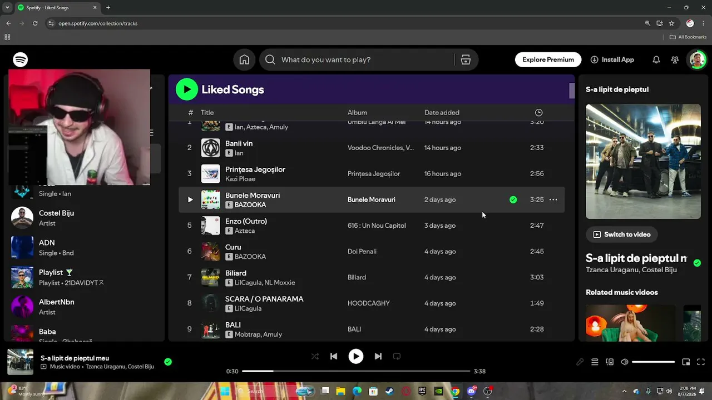The image size is (712, 400).
Task: Open the Chrome apps grid
Action: tap(7, 37)
